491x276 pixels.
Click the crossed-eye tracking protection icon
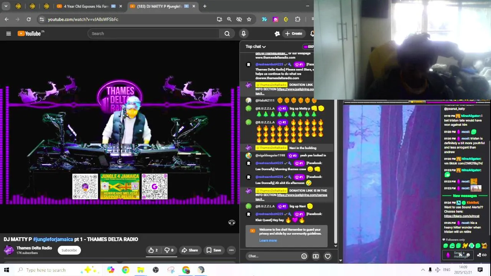(x=239, y=19)
